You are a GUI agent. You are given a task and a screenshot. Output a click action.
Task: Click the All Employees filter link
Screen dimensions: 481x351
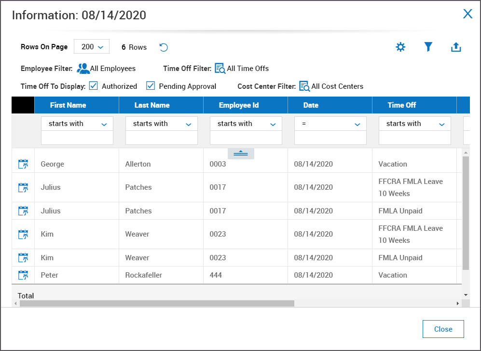pos(112,69)
